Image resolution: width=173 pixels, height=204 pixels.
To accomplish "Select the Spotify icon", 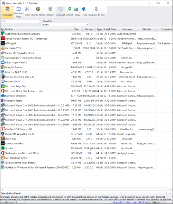I will (x=3, y=148).
